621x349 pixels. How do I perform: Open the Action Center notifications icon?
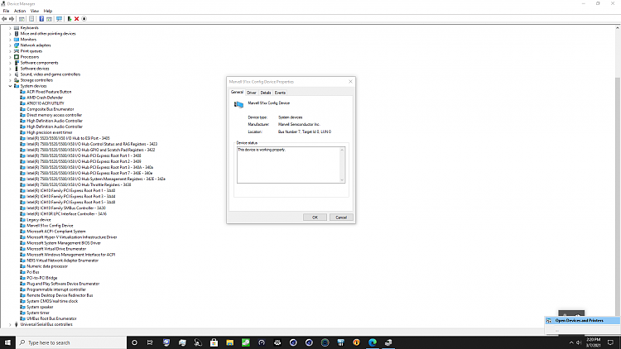[x=611, y=342]
